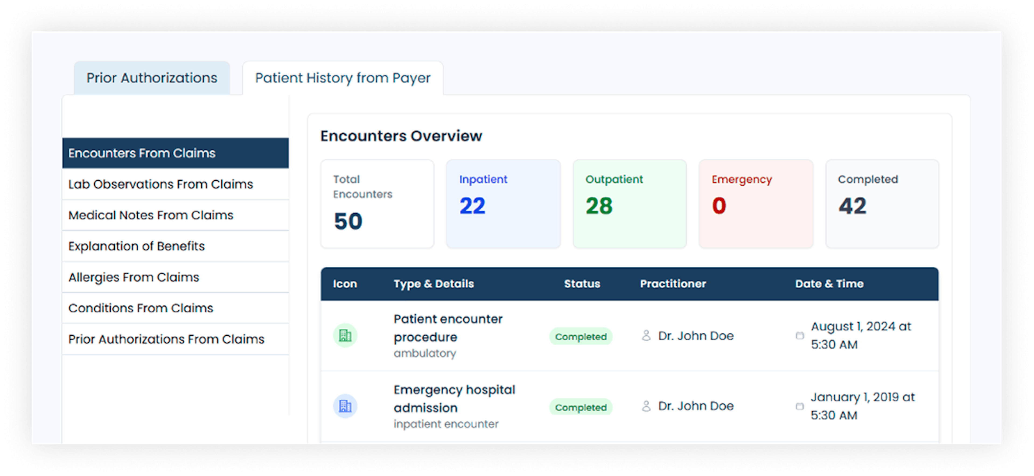Switch to the Prior Authorizations tab
Screen dimensions: 1034x476
coord(152,78)
